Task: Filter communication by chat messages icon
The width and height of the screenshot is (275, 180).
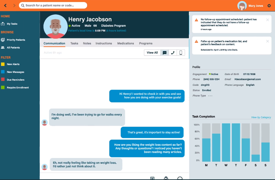Action: pyautogui.click(x=165, y=53)
